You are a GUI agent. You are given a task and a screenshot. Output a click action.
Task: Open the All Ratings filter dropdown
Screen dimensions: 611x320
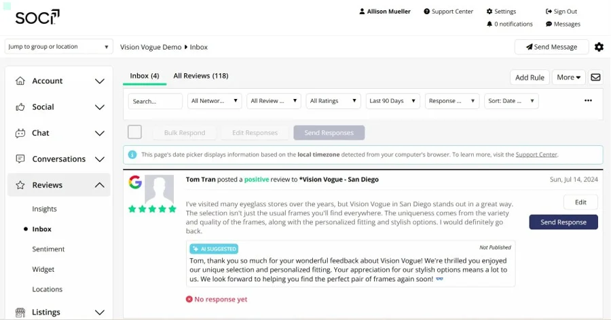coord(333,101)
